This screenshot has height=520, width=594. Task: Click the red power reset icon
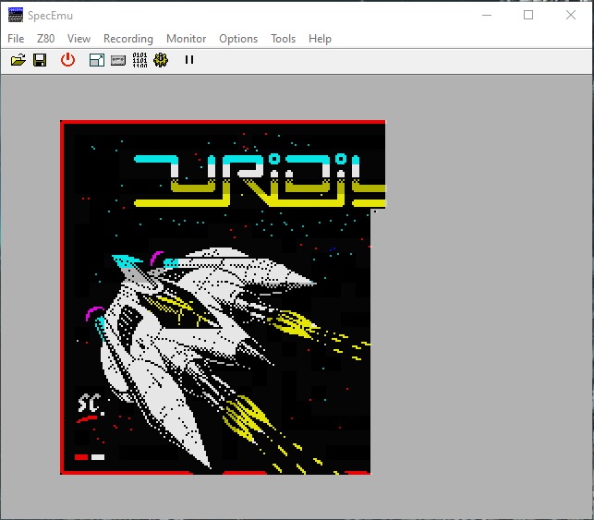coord(67,60)
